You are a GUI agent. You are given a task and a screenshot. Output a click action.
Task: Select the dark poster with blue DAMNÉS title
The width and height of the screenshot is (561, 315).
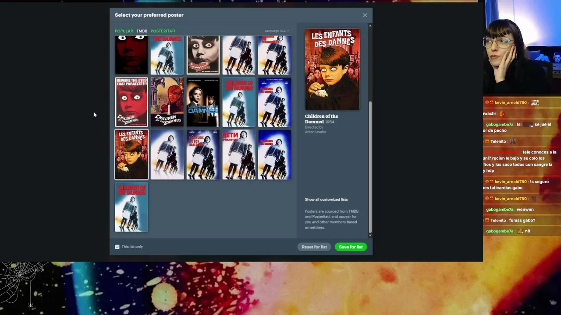pos(203,102)
